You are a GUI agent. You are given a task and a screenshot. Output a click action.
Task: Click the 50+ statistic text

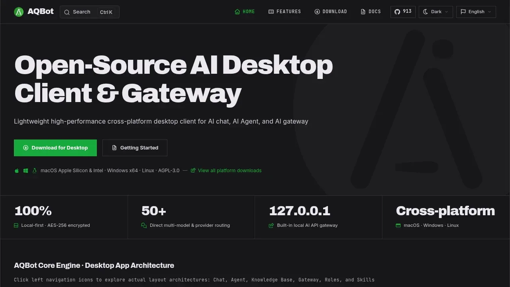click(x=154, y=211)
